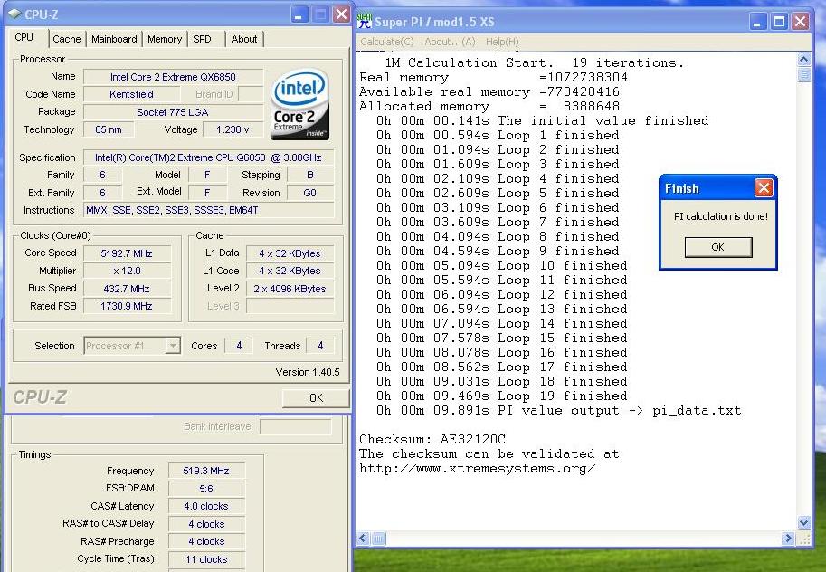Screen dimensions: 826x572
Task: Open the Mainboard tab in CPU-Z
Action: 114,39
